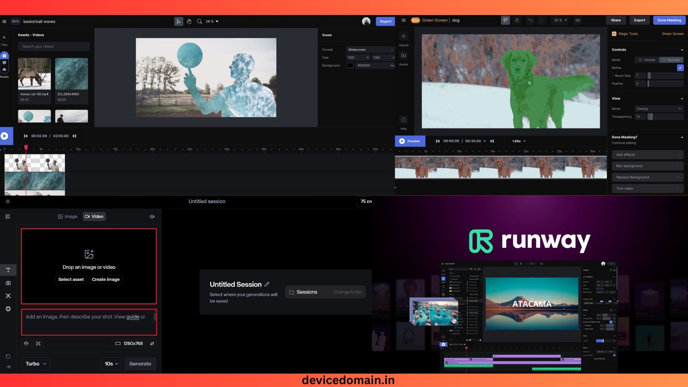Open the Overlay view mode dropdown
Screen dimensions: 688x387
pos(659,109)
